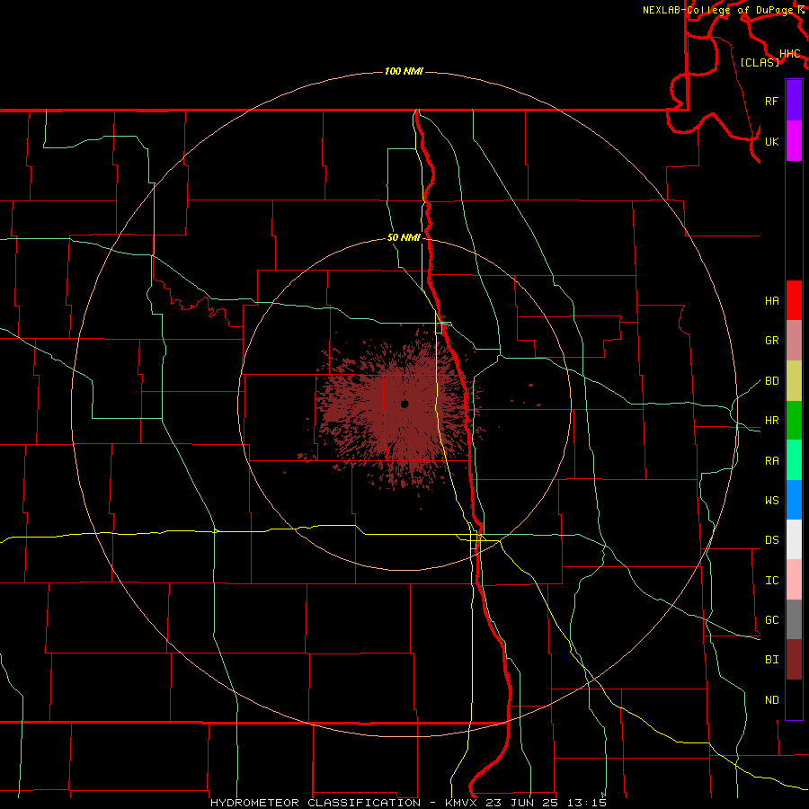Click the NEXLAB-College of DuPage text
The width and height of the screenshot is (809, 809).
click(x=720, y=10)
